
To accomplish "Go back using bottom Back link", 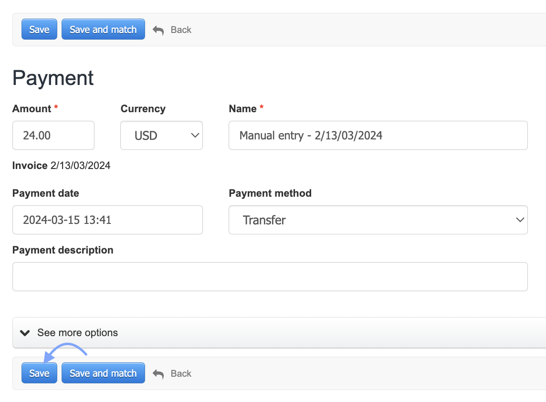I will [181, 373].
